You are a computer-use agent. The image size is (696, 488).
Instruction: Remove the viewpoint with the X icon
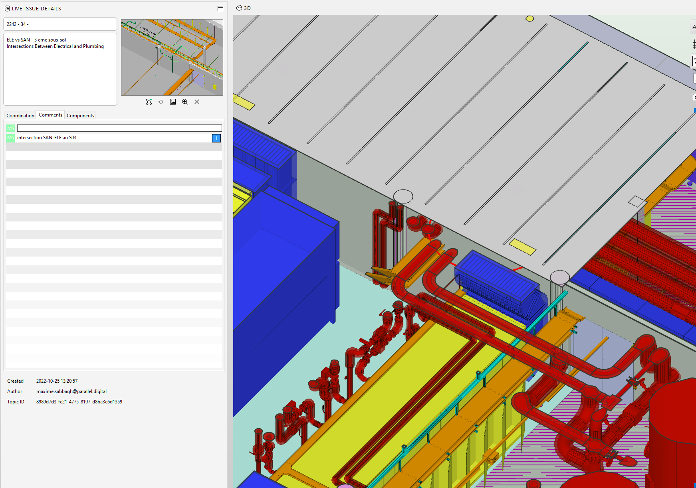click(x=197, y=102)
